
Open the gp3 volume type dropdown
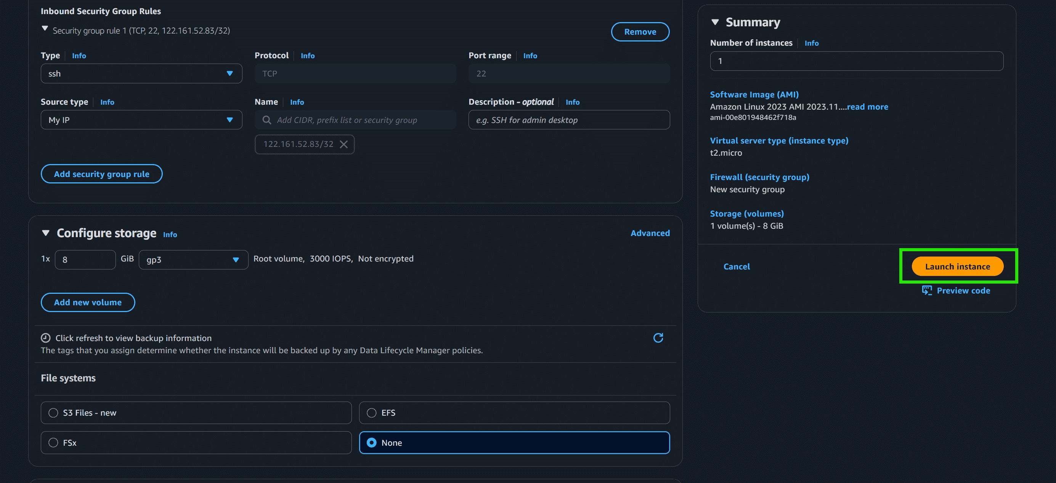[x=194, y=260]
